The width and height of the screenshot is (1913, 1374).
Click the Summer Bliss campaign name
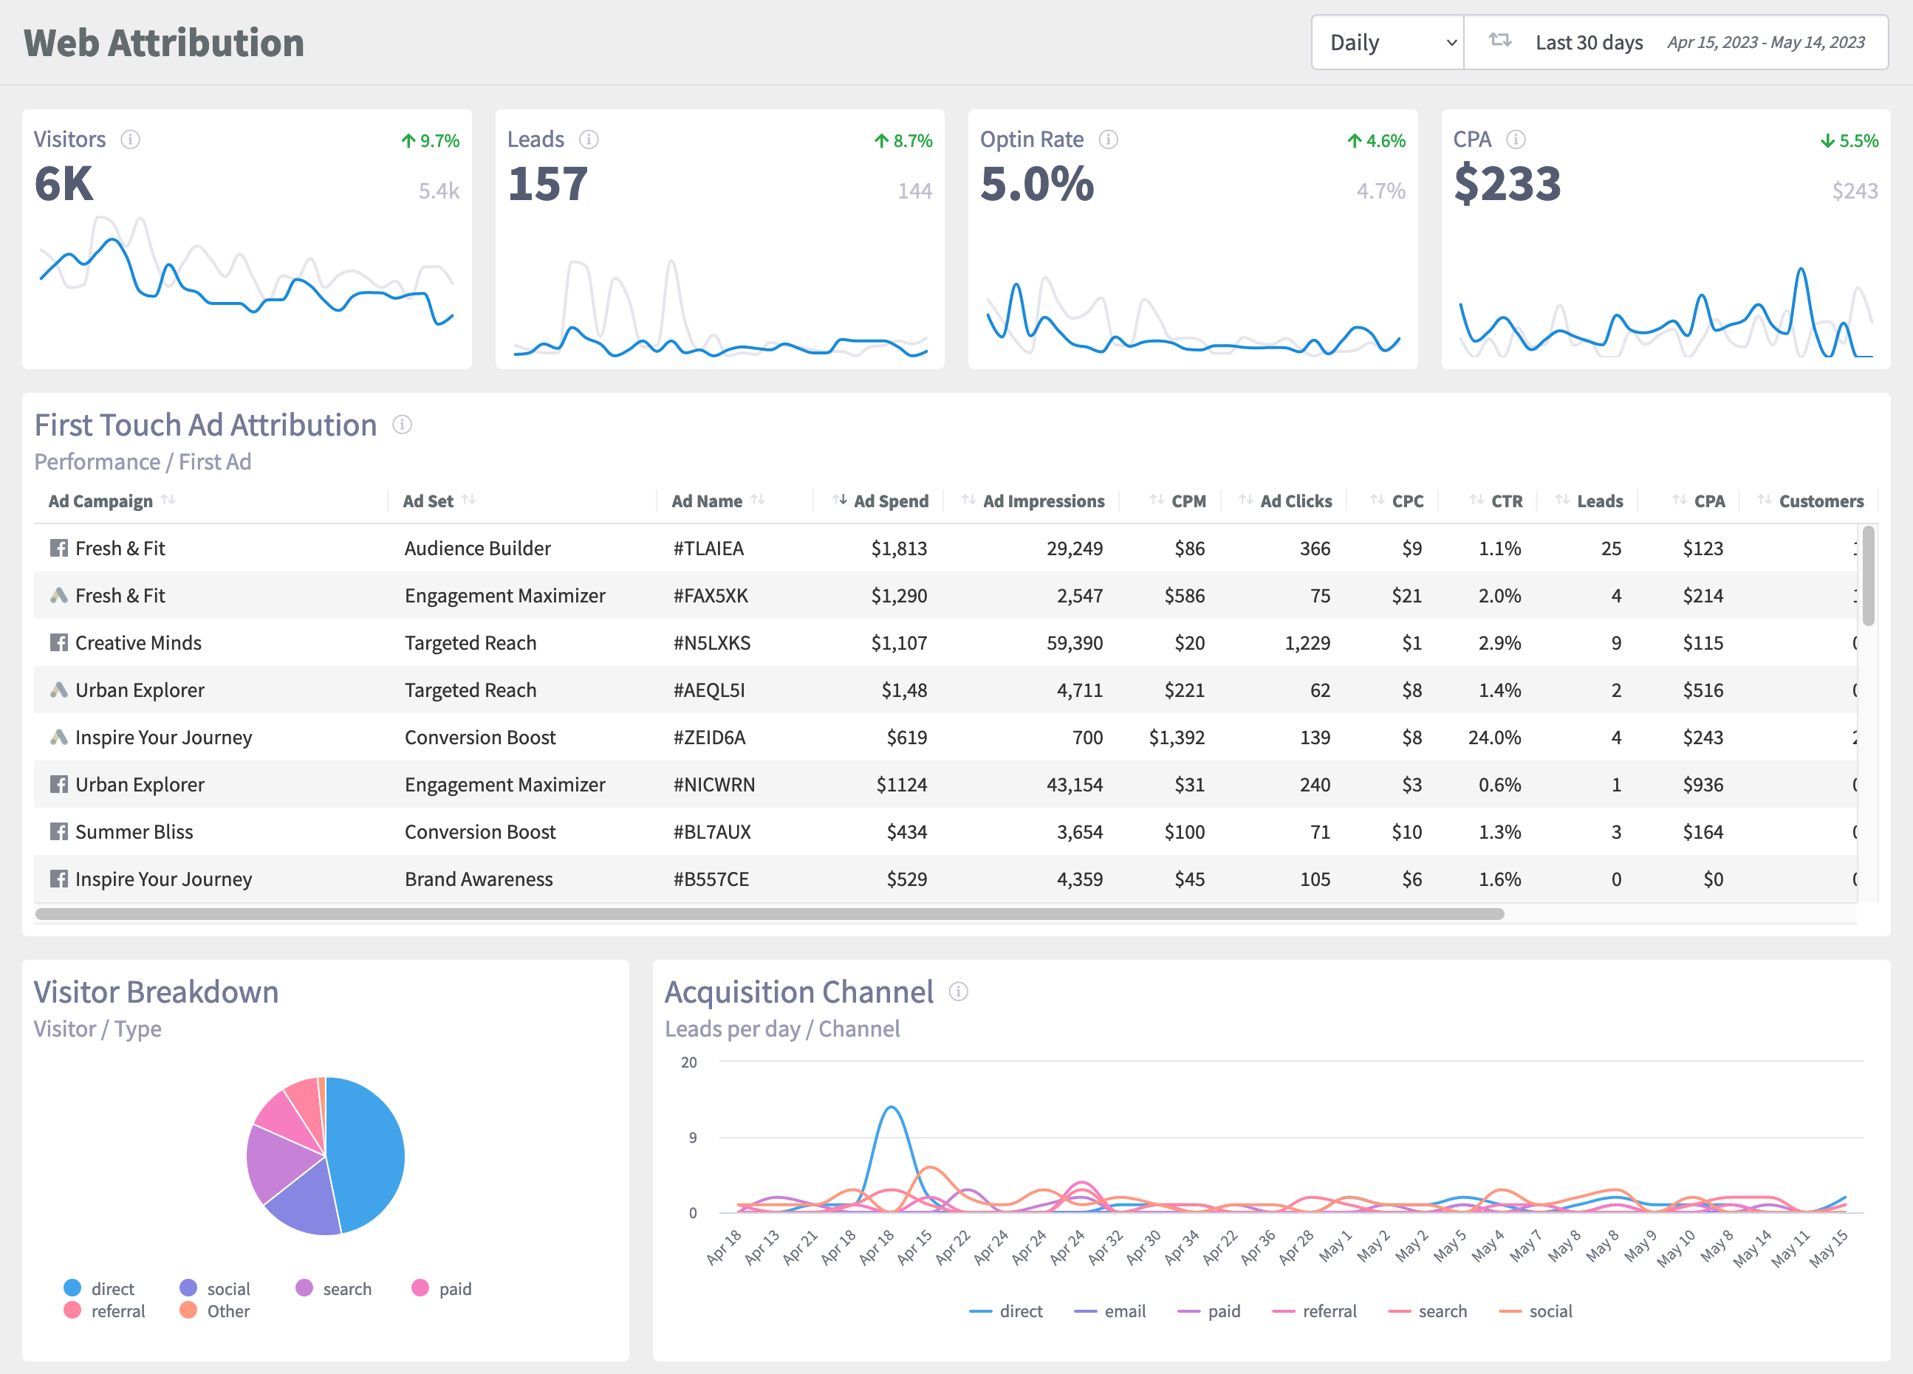coord(134,832)
